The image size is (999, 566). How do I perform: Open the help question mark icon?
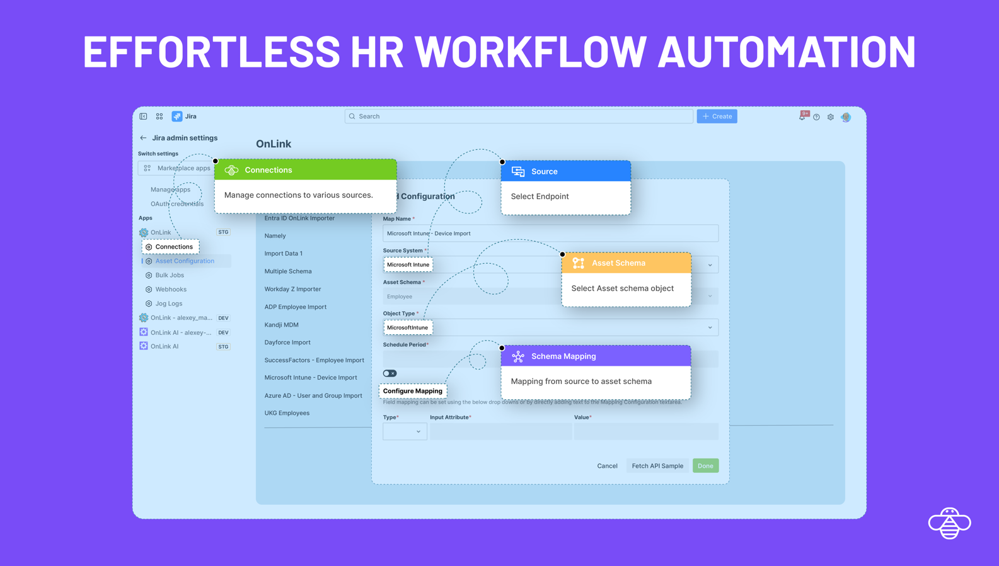(816, 117)
